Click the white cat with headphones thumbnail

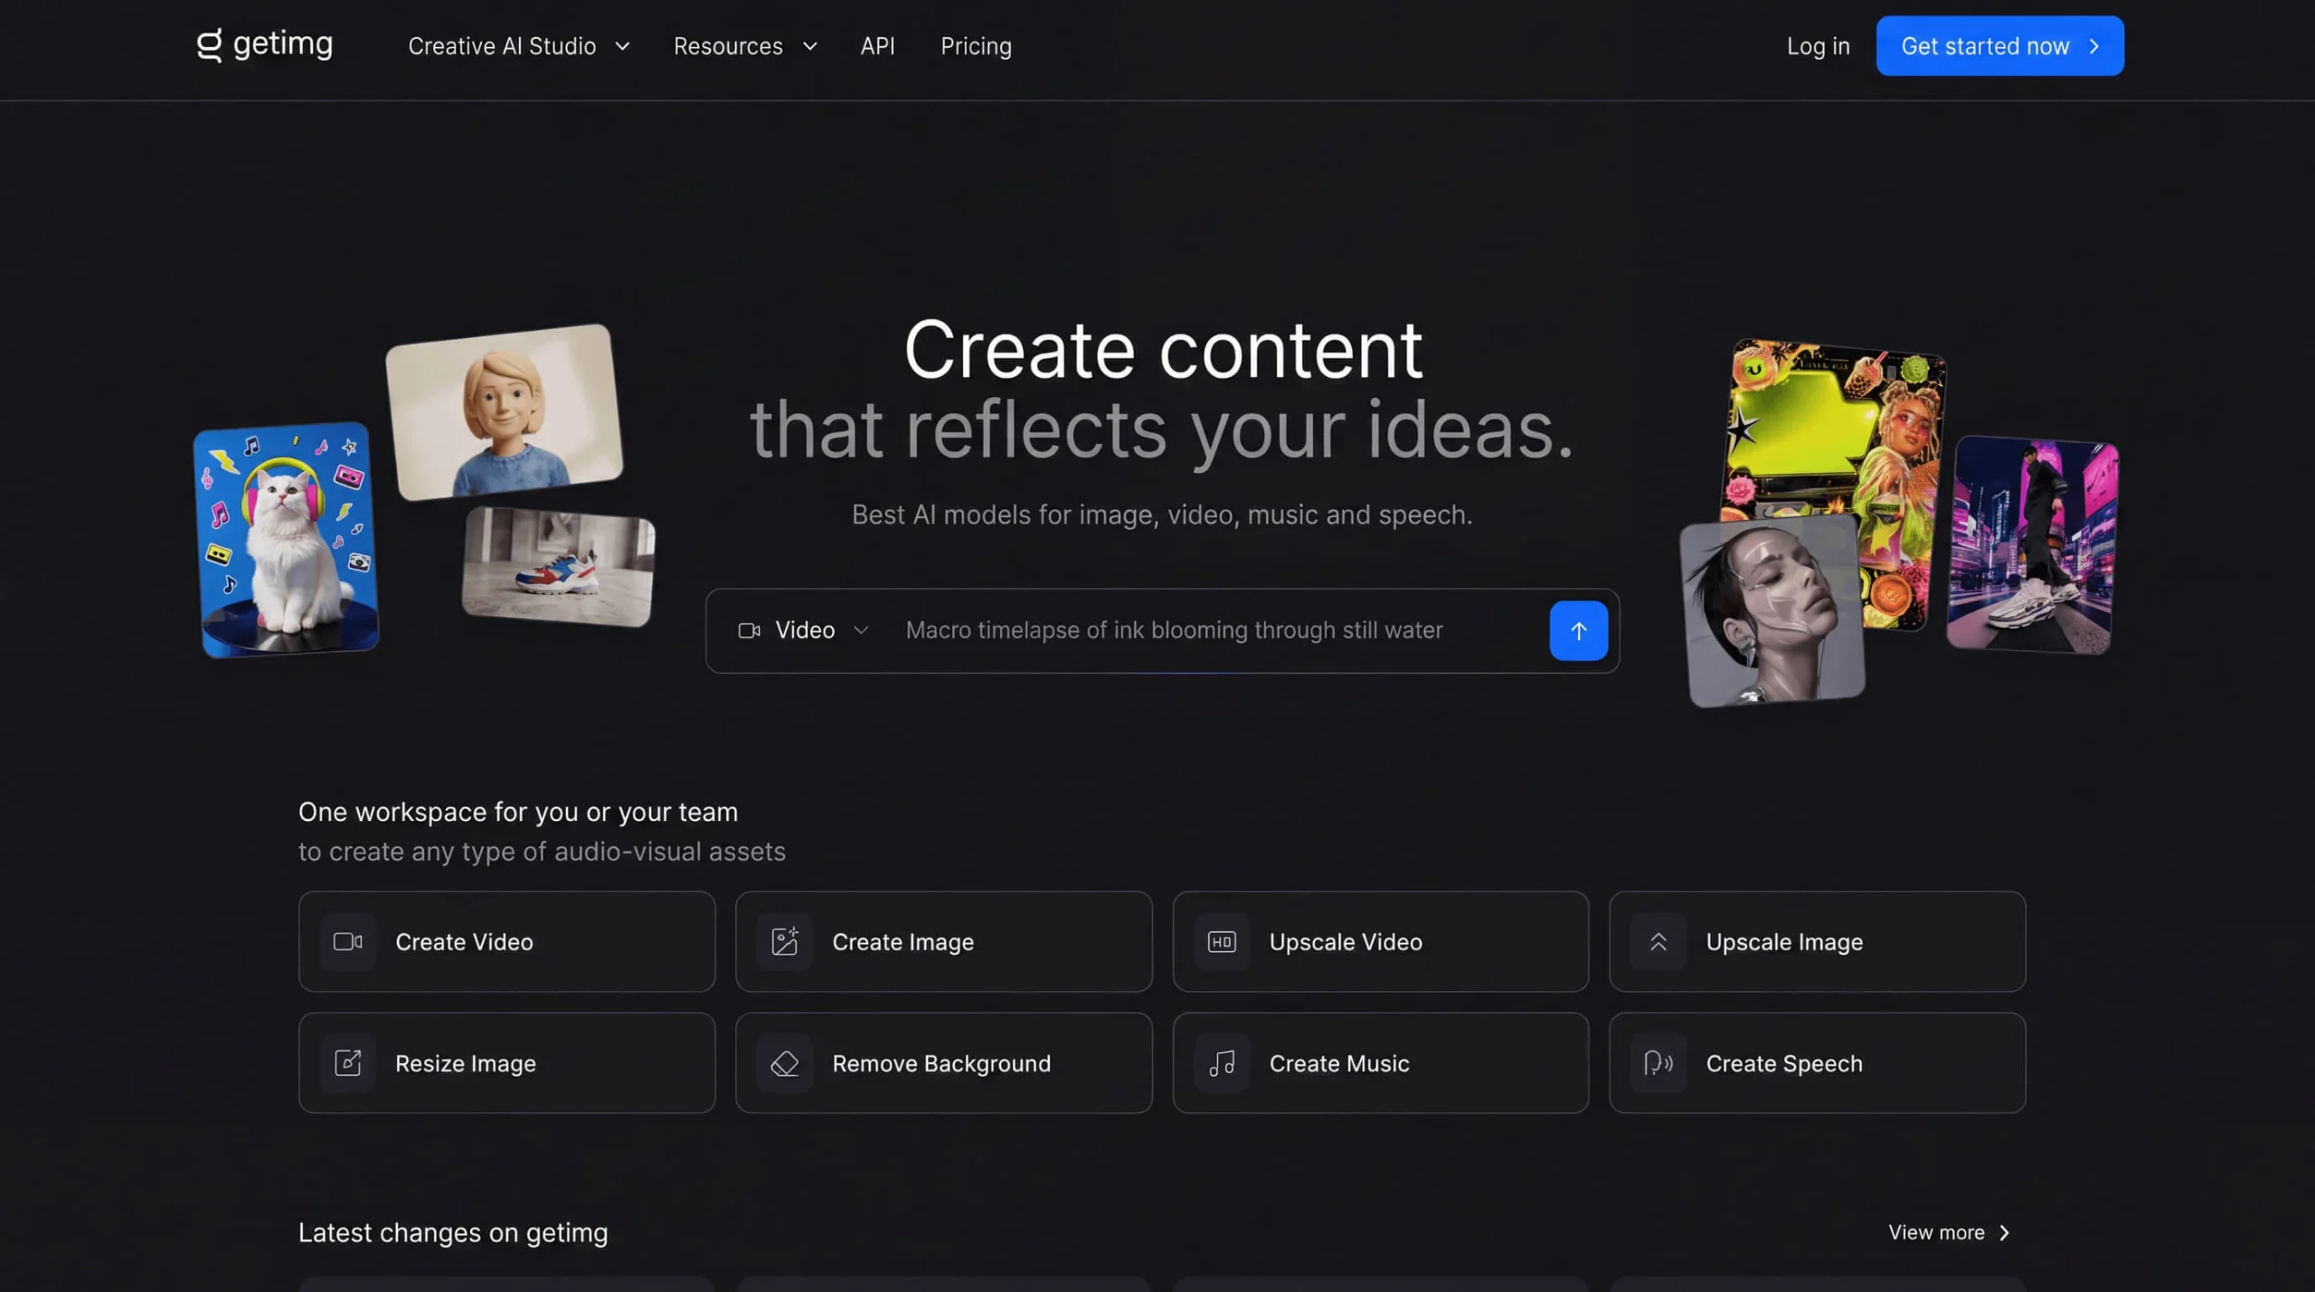point(286,540)
